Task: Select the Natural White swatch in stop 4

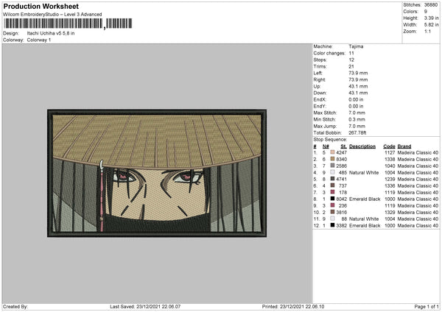Action: (x=333, y=172)
